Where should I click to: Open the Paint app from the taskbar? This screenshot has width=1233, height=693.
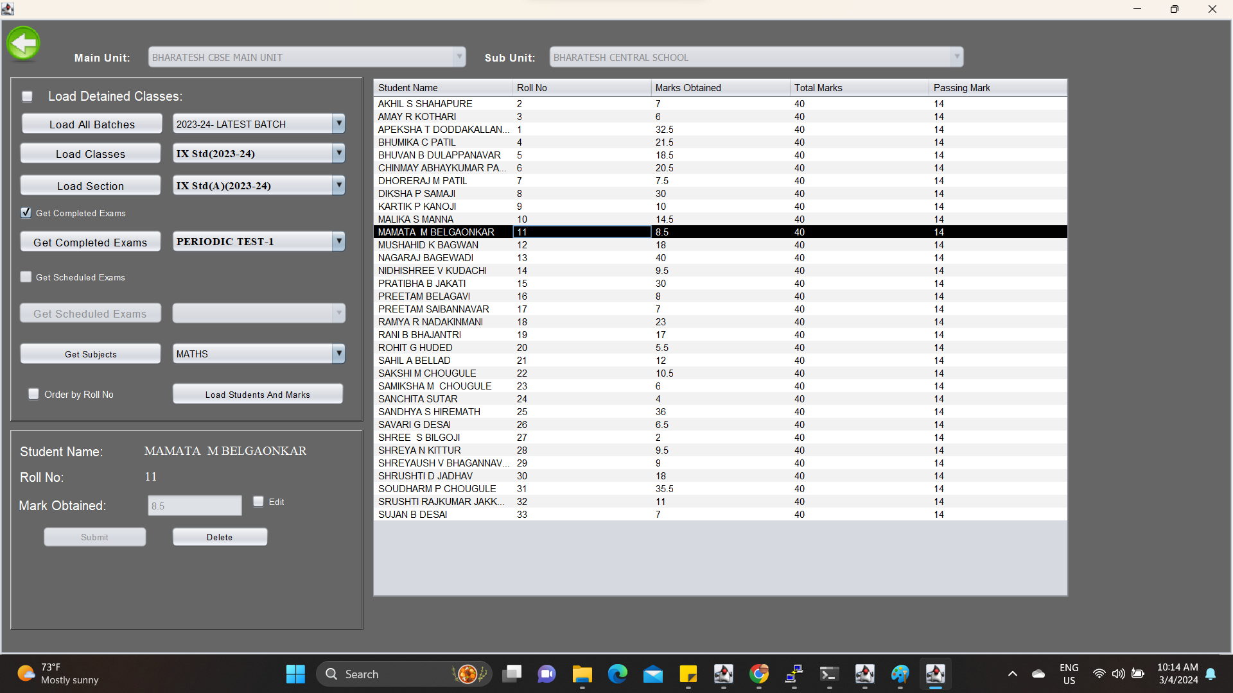coord(900,674)
